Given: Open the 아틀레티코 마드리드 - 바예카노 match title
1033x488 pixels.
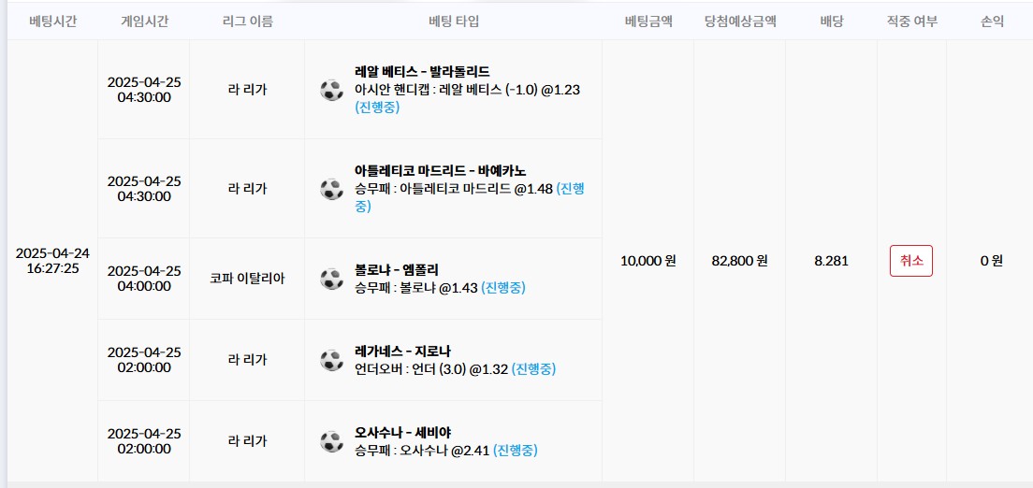Looking at the screenshot, I should point(440,171).
